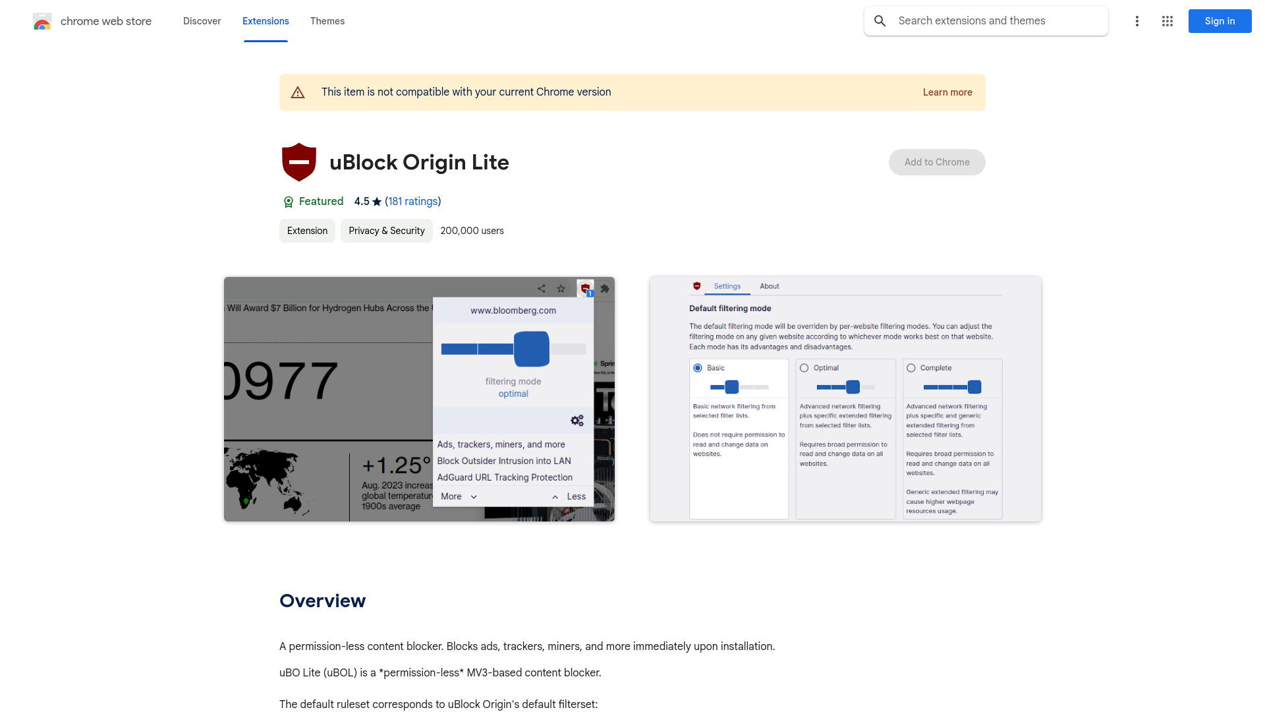This screenshot has height=712, width=1265.
Task: Click the Sign in button
Action: pyautogui.click(x=1220, y=21)
